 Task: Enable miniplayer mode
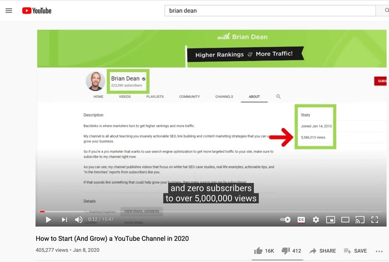330,220
